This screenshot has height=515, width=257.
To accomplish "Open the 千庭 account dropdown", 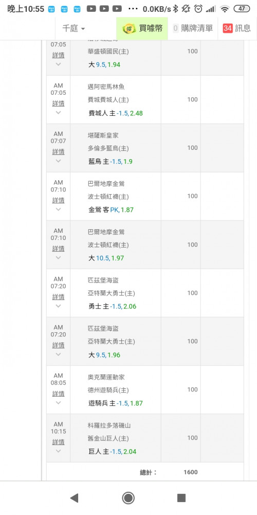I will (74, 28).
